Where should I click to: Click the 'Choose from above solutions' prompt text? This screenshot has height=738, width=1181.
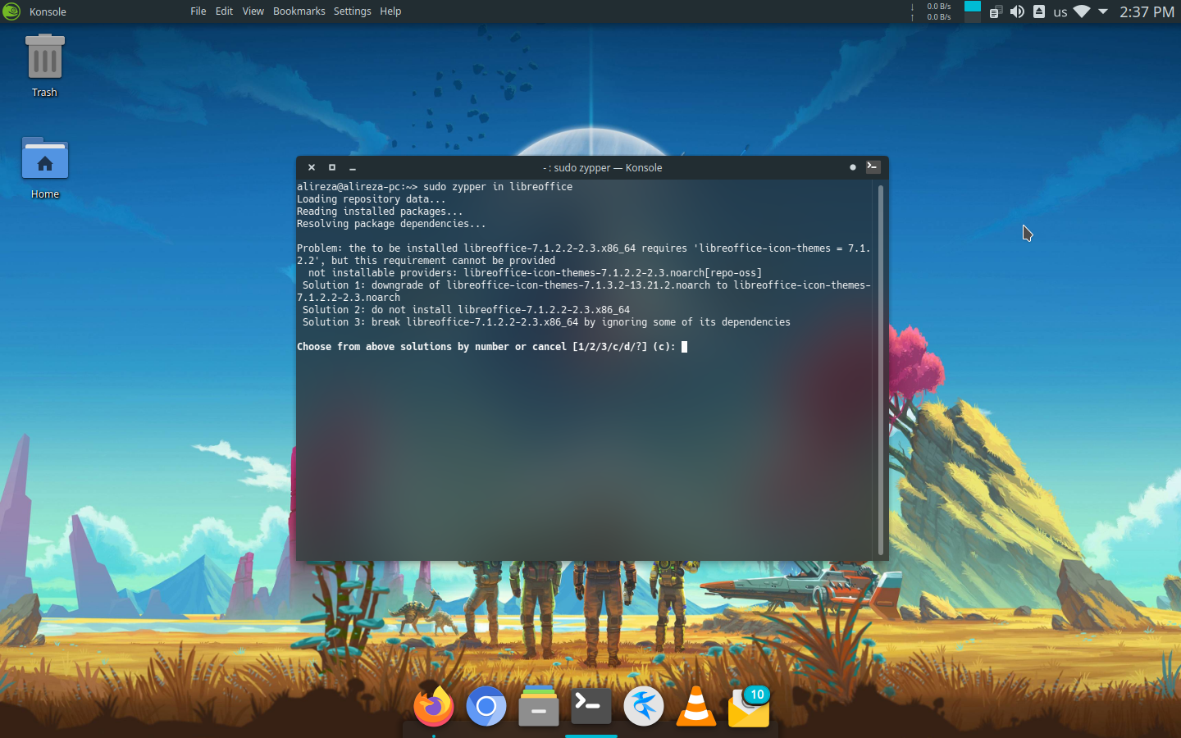[x=486, y=347]
